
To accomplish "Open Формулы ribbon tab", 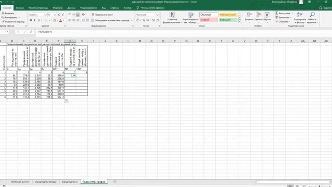I will (58, 8).
